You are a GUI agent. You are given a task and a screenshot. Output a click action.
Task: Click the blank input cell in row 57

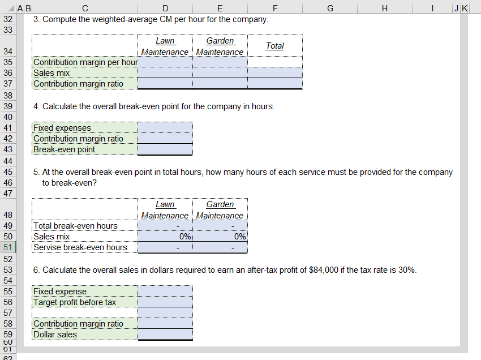165,313
